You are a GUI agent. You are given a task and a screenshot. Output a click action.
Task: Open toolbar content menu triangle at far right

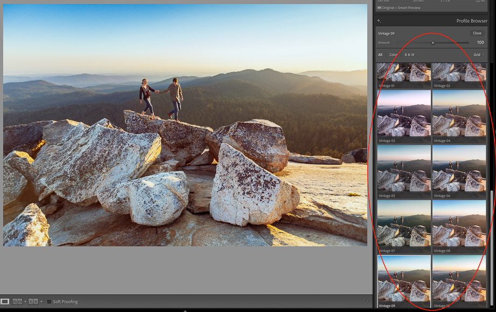[x=367, y=302]
